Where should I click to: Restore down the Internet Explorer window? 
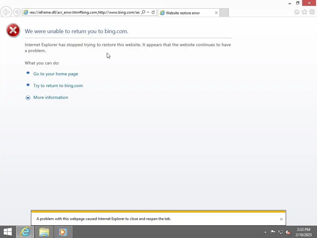pos(298,3)
